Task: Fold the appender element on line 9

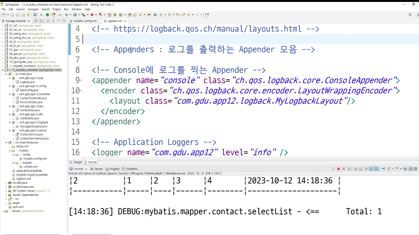Action: point(81,80)
